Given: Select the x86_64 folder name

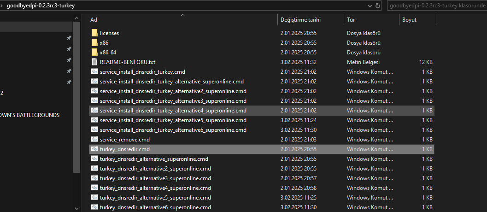Looking at the screenshot, I should coord(108,52).
